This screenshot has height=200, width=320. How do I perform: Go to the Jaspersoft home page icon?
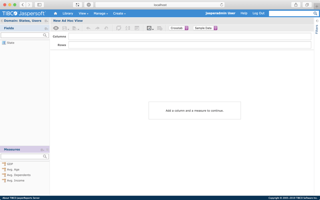(x=55, y=14)
